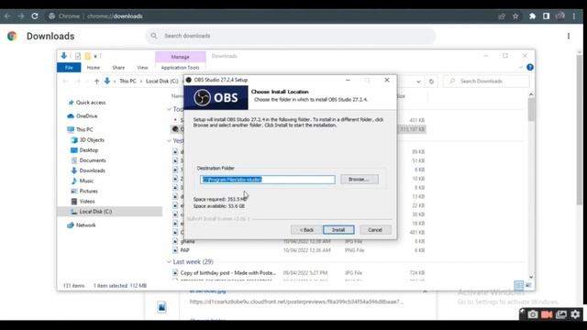Open the Share ribbon tab
Image resolution: width=587 pixels, height=330 pixels.
pos(118,68)
